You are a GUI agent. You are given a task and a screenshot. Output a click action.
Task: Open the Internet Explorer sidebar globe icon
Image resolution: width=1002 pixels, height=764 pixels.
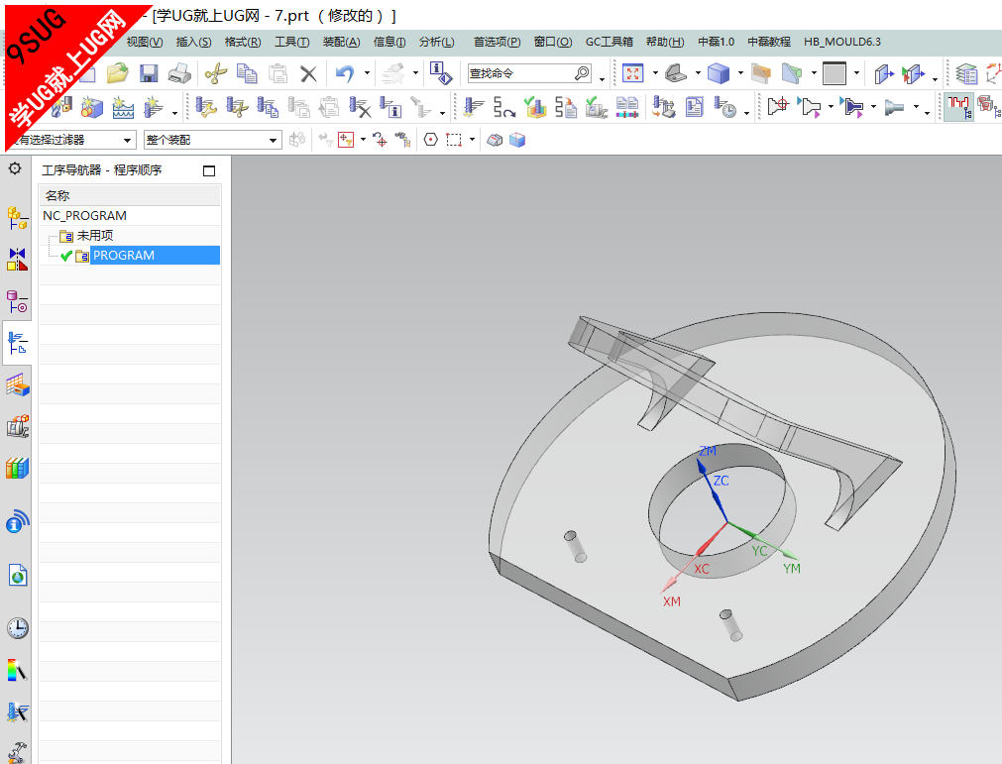coord(17,576)
